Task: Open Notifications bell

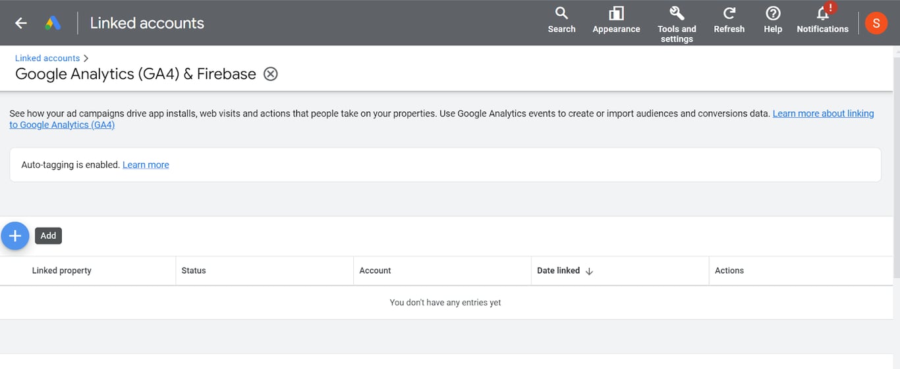Action: coord(822,20)
